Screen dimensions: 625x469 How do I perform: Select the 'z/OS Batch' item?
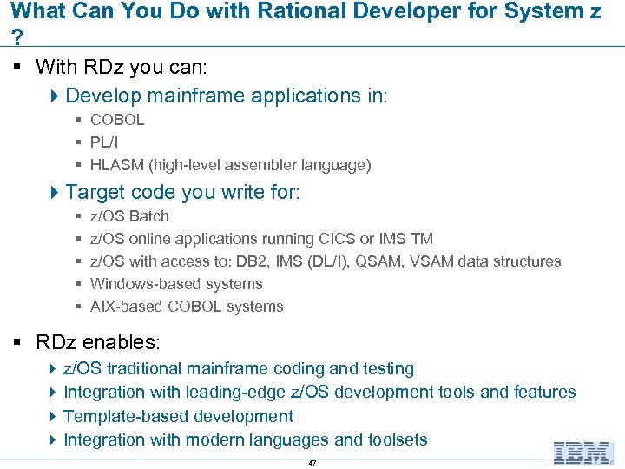coord(129,216)
